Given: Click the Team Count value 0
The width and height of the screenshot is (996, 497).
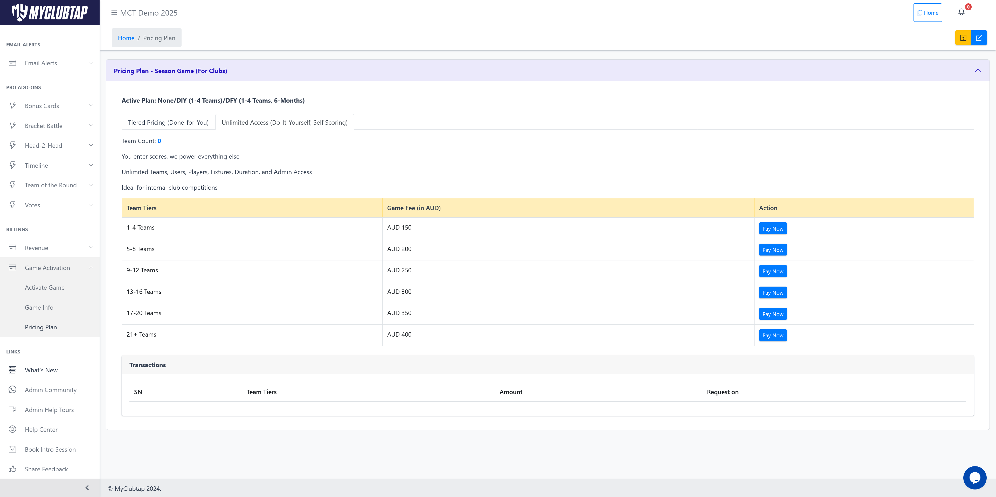Looking at the screenshot, I should click(x=159, y=141).
